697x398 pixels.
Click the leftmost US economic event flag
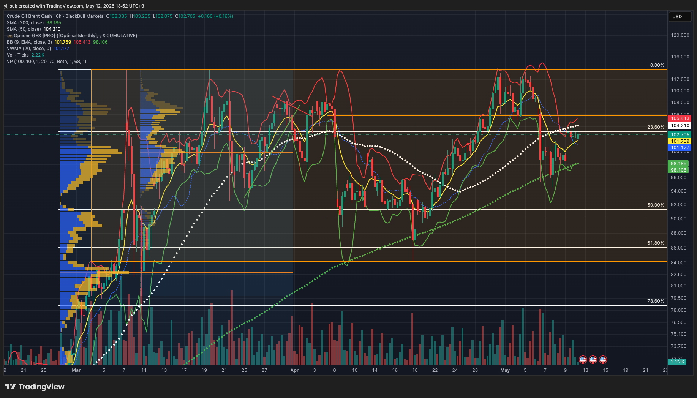pos(583,359)
